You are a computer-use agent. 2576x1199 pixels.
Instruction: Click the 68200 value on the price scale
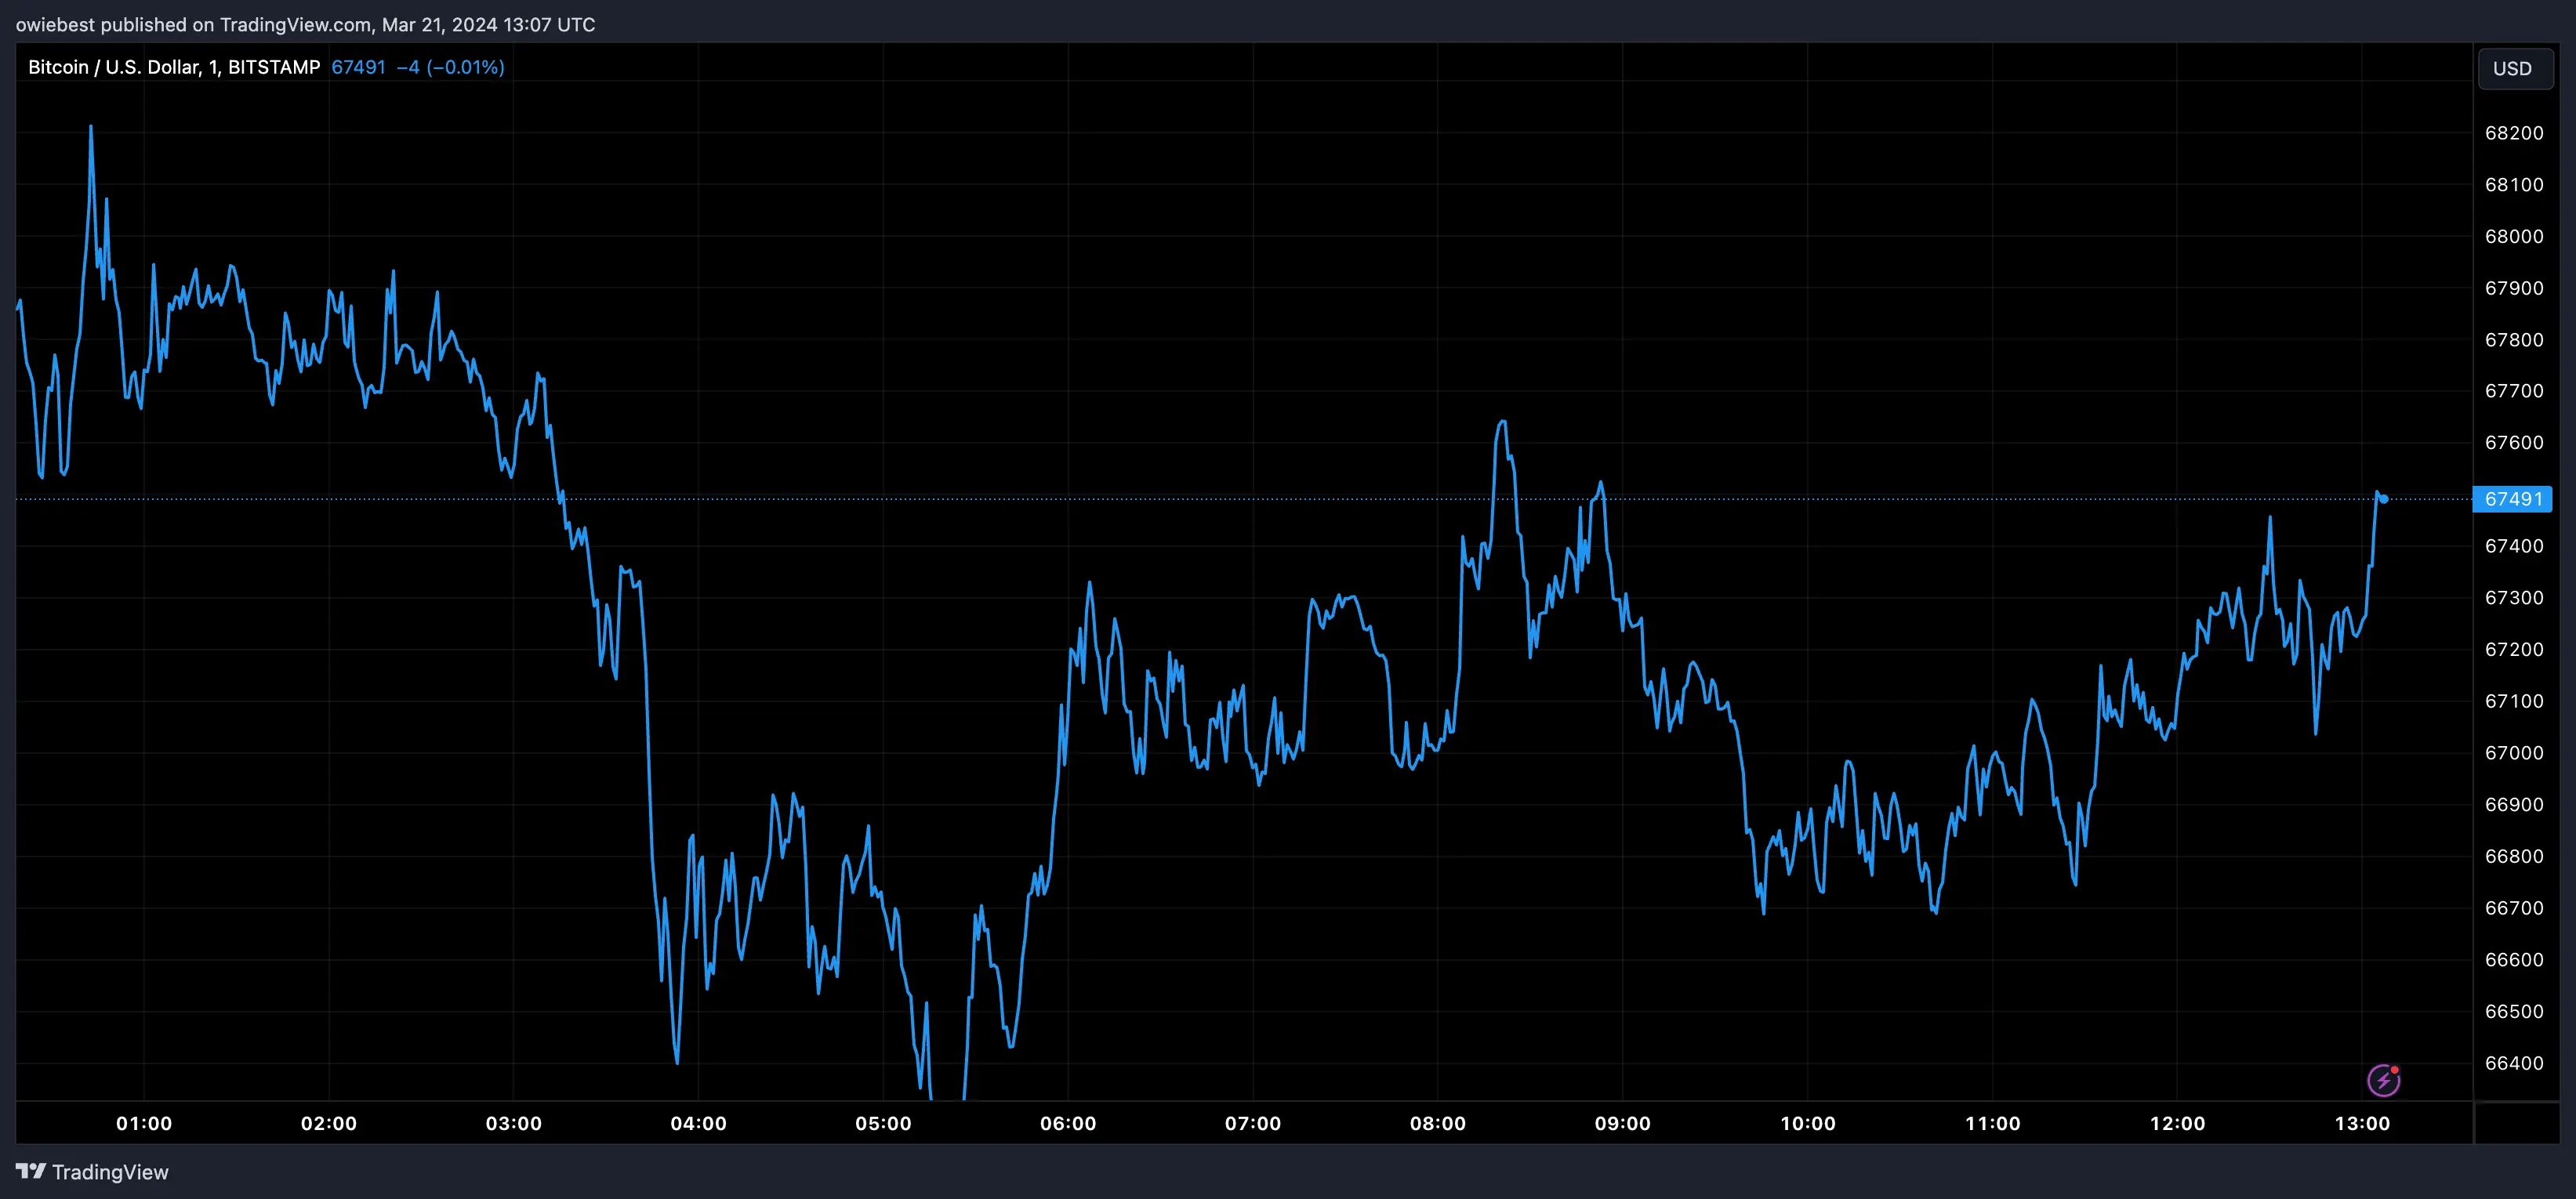point(2514,132)
